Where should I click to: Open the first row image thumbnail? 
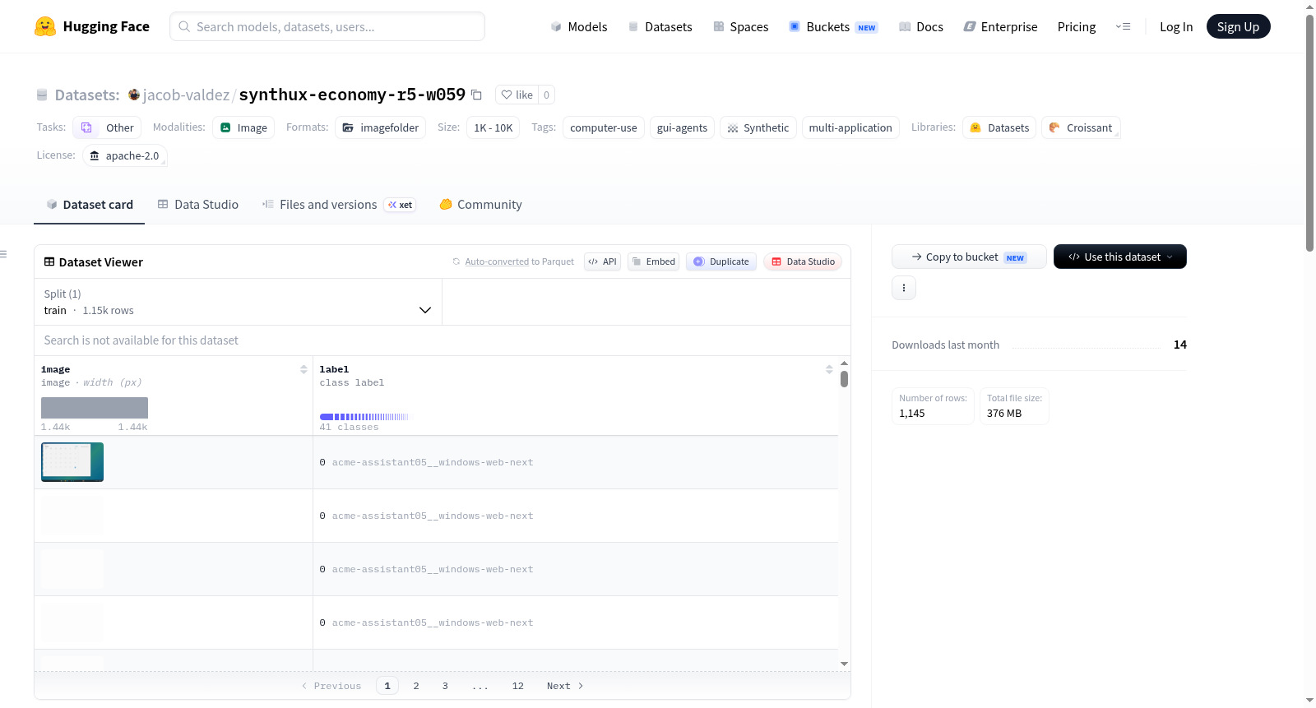pyautogui.click(x=72, y=462)
